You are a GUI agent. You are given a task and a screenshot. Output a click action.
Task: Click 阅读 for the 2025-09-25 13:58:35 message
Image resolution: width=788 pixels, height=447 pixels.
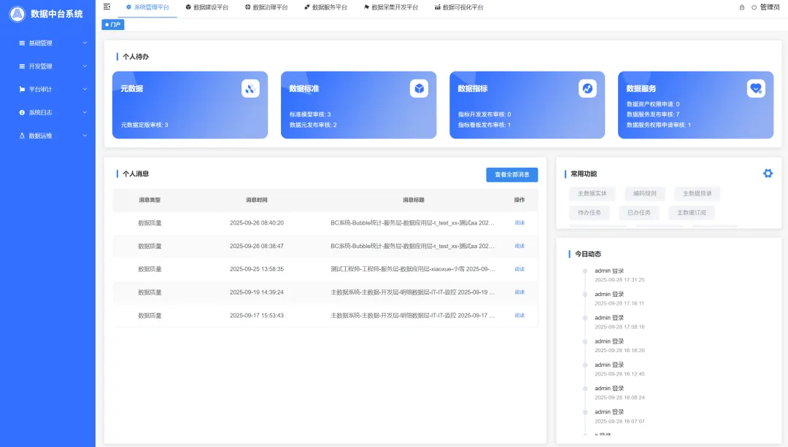(519, 269)
